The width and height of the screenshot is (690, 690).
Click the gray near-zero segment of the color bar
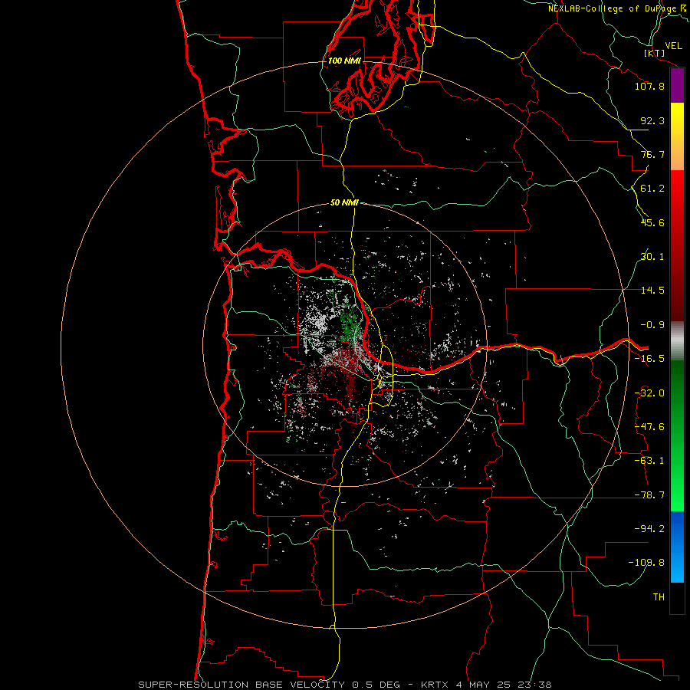[677, 341]
